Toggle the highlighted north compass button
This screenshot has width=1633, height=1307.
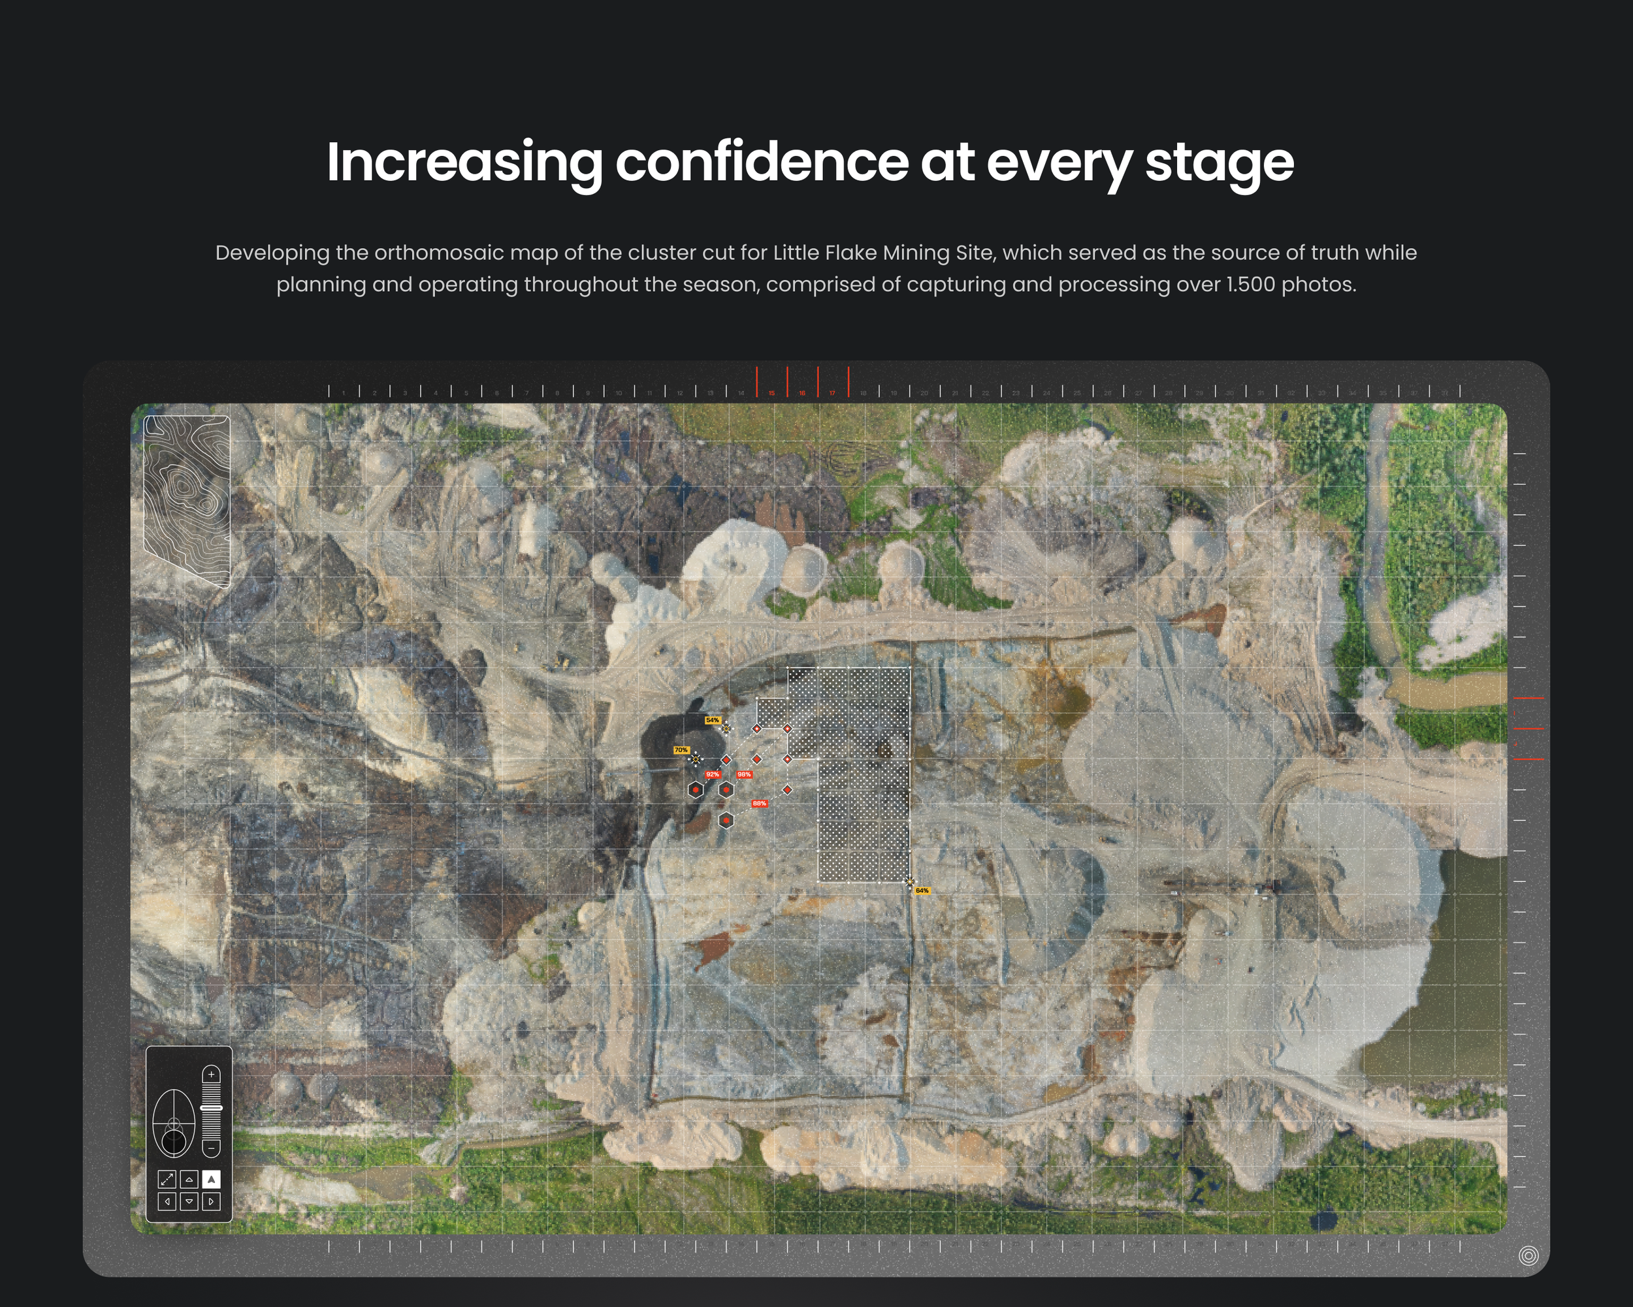coord(212,1179)
